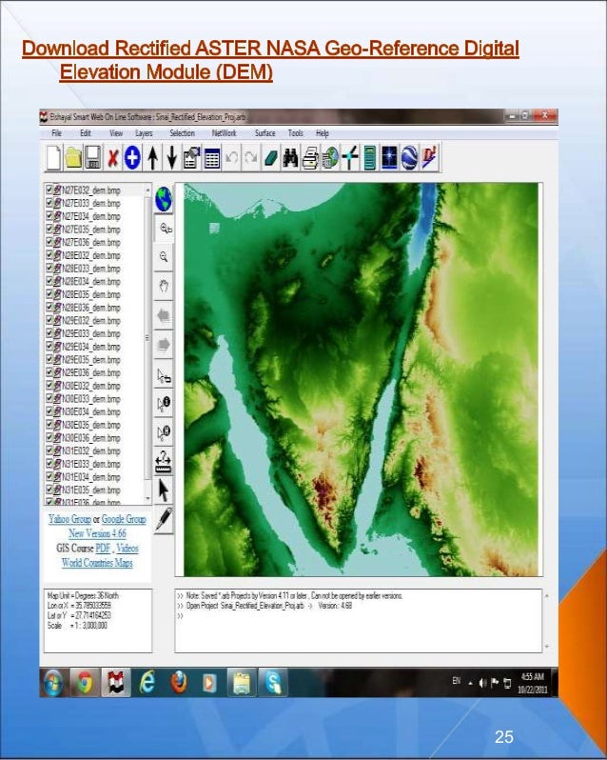Screen dimensions: 607x760
Task: Click the layer list scroll-up arrow
Action: tap(147, 189)
